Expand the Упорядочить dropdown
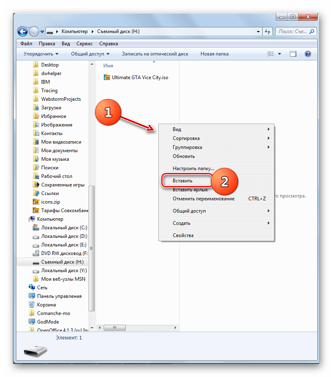This screenshot has height=377, width=332. (41, 54)
